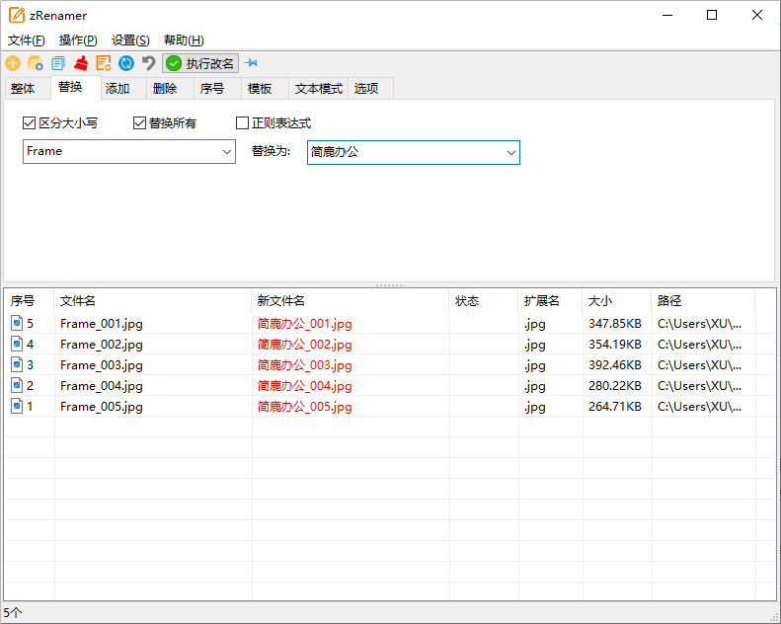The height and width of the screenshot is (624, 781).
Task: Enable the 正则表达式 checkbox
Action: tap(242, 123)
